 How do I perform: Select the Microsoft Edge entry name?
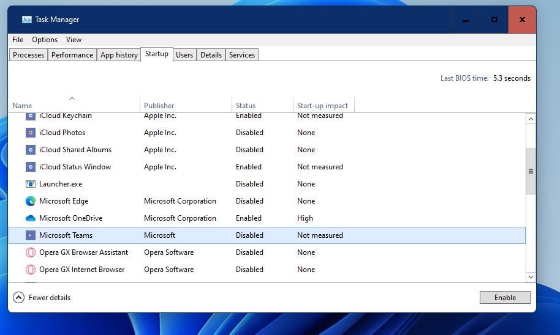(x=64, y=201)
